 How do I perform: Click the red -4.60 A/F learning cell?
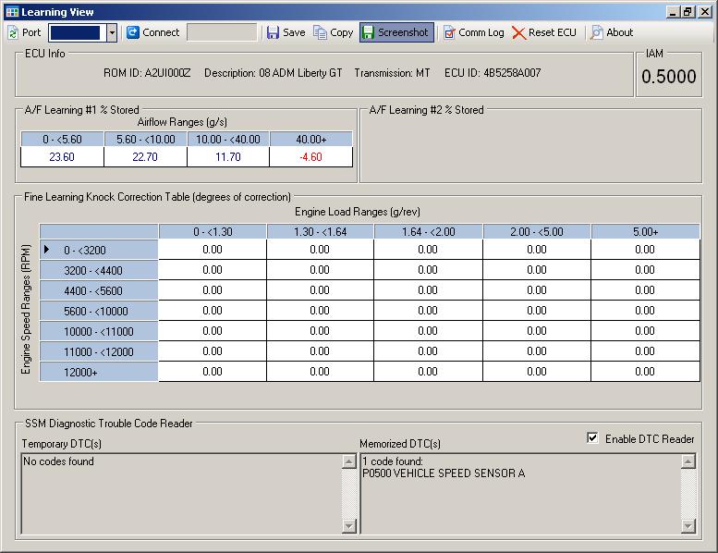tap(310, 156)
